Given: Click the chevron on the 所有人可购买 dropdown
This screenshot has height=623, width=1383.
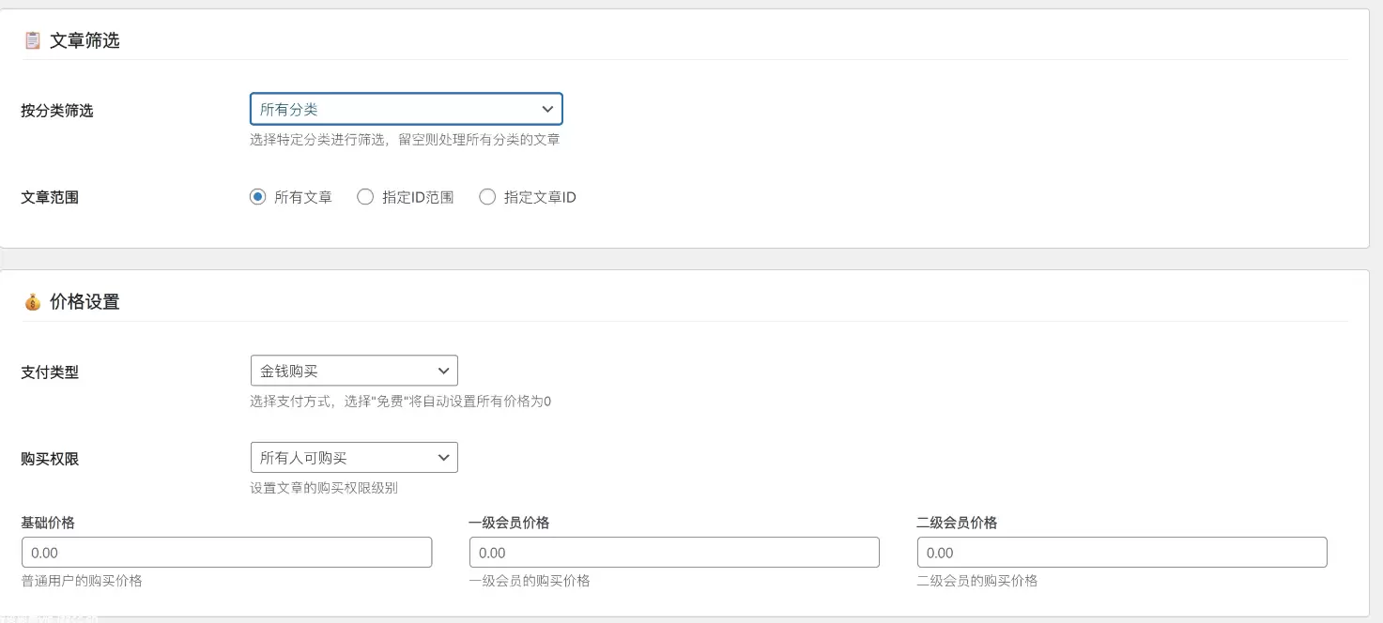Looking at the screenshot, I should pos(444,457).
